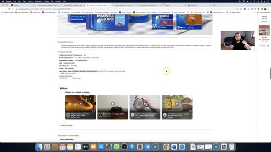Open Amazon Groups bookmark folder

click(8, 12)
